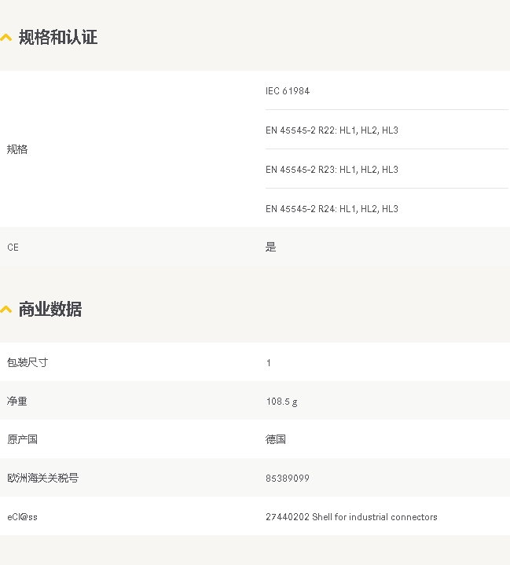Click the 规格 row label
Viewport: 510px width, 565px height.
[x=17, y=149]
